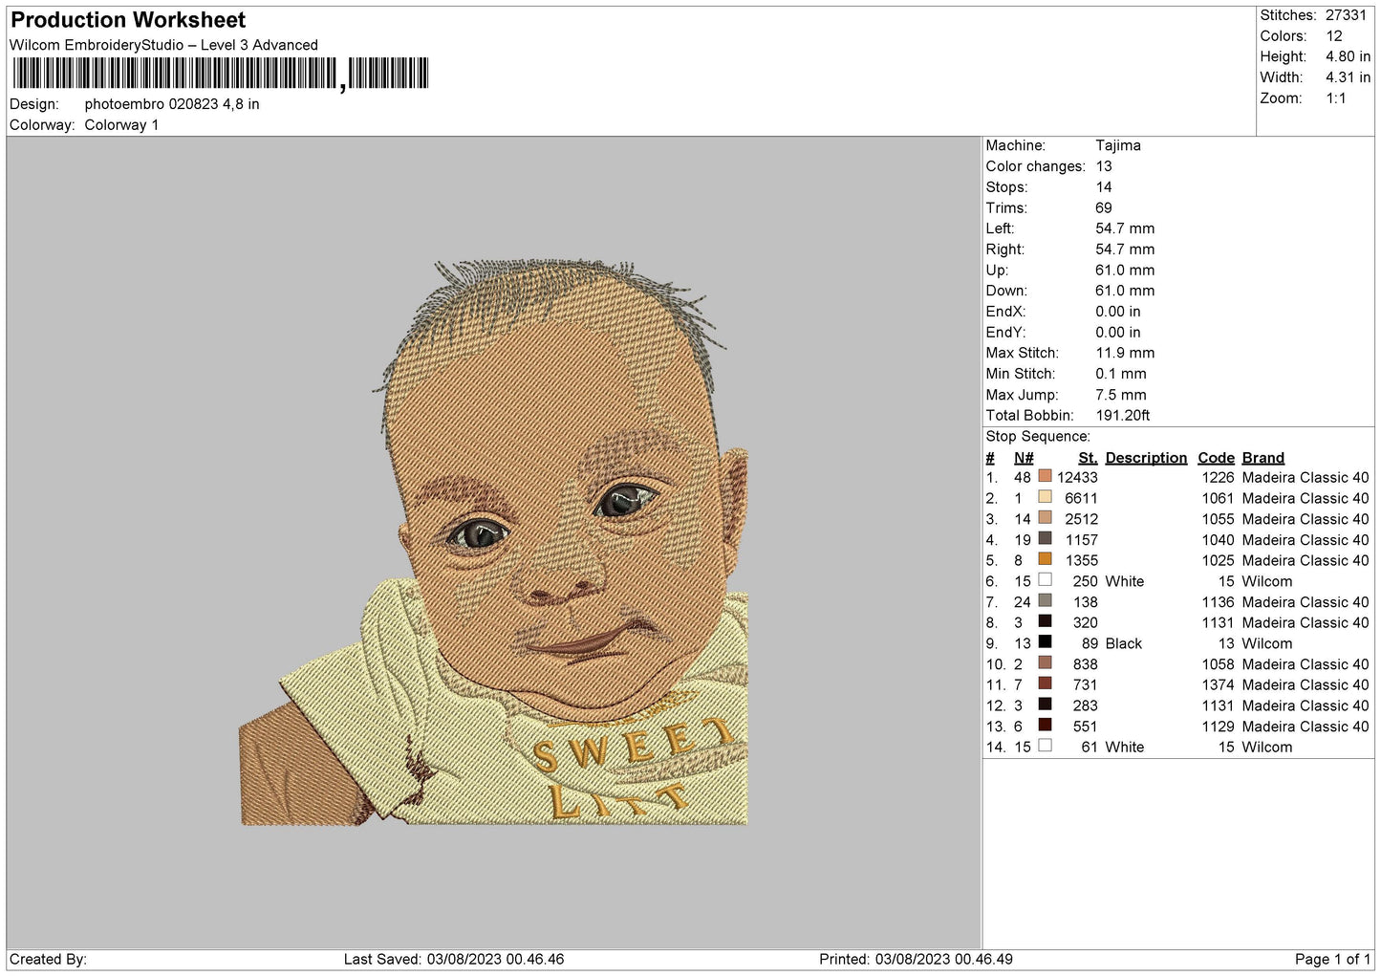Click the St. column header
The image size is (1381, 976).
(x=1088, y=458)
